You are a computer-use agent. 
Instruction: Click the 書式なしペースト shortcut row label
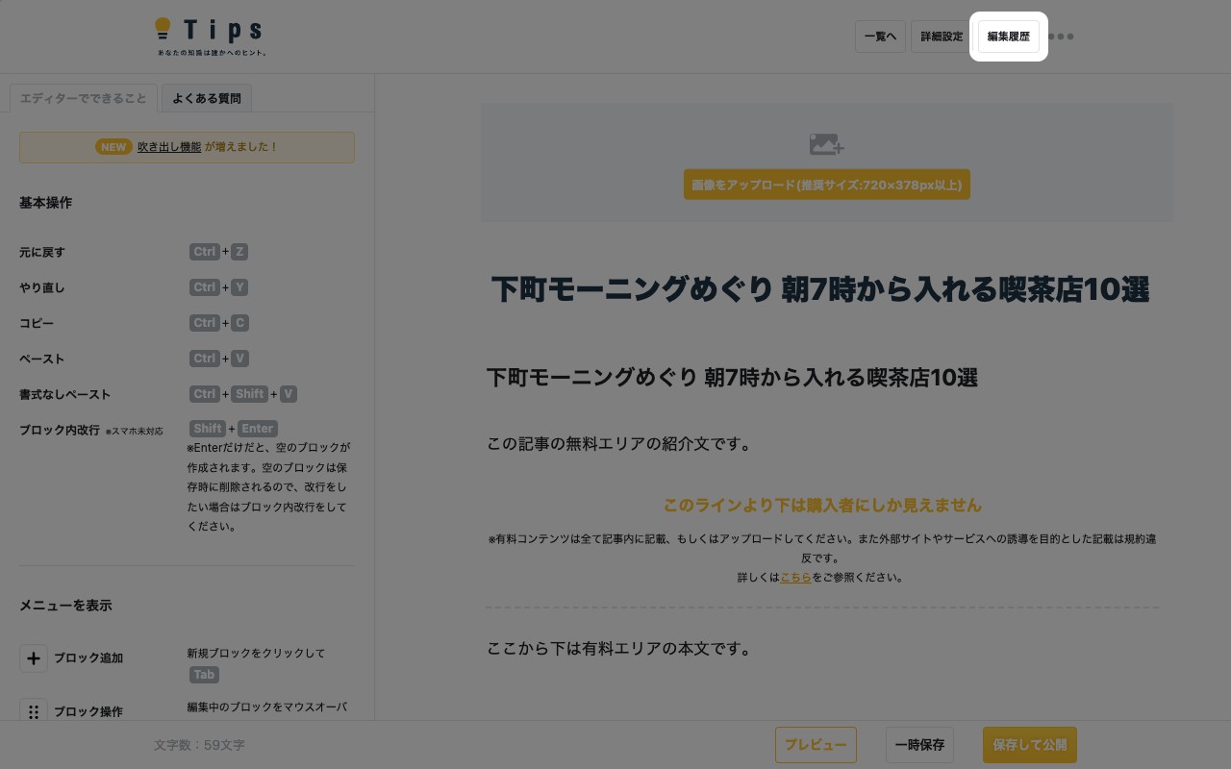(x=64, y=394)
